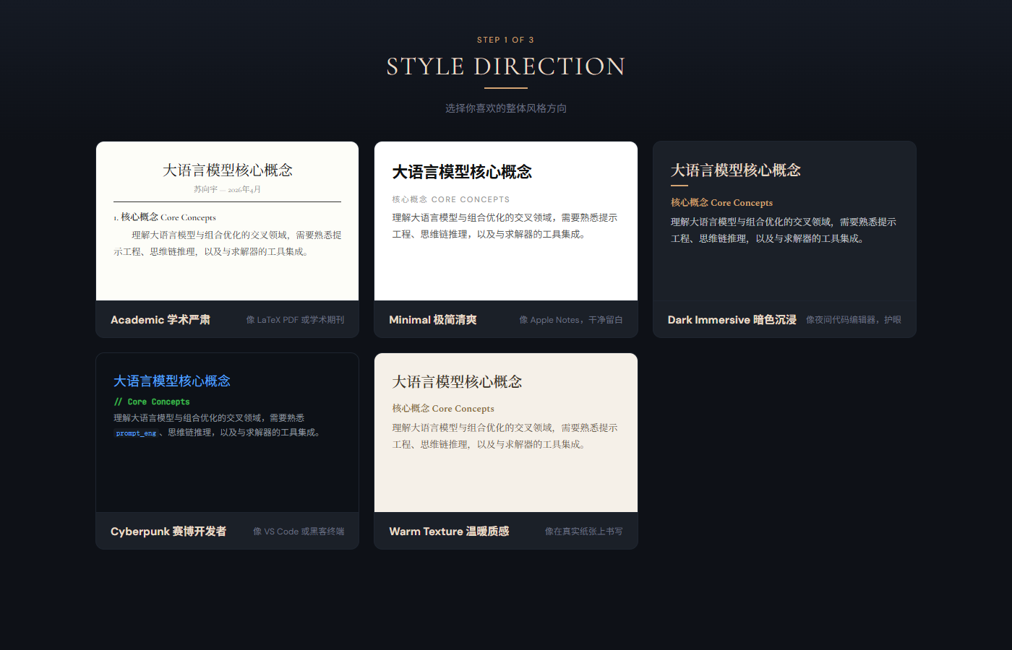Screen dimensions: 1012x650
Task: Select the Minimal 极简清爽 style card
Action: click(505, 238)
